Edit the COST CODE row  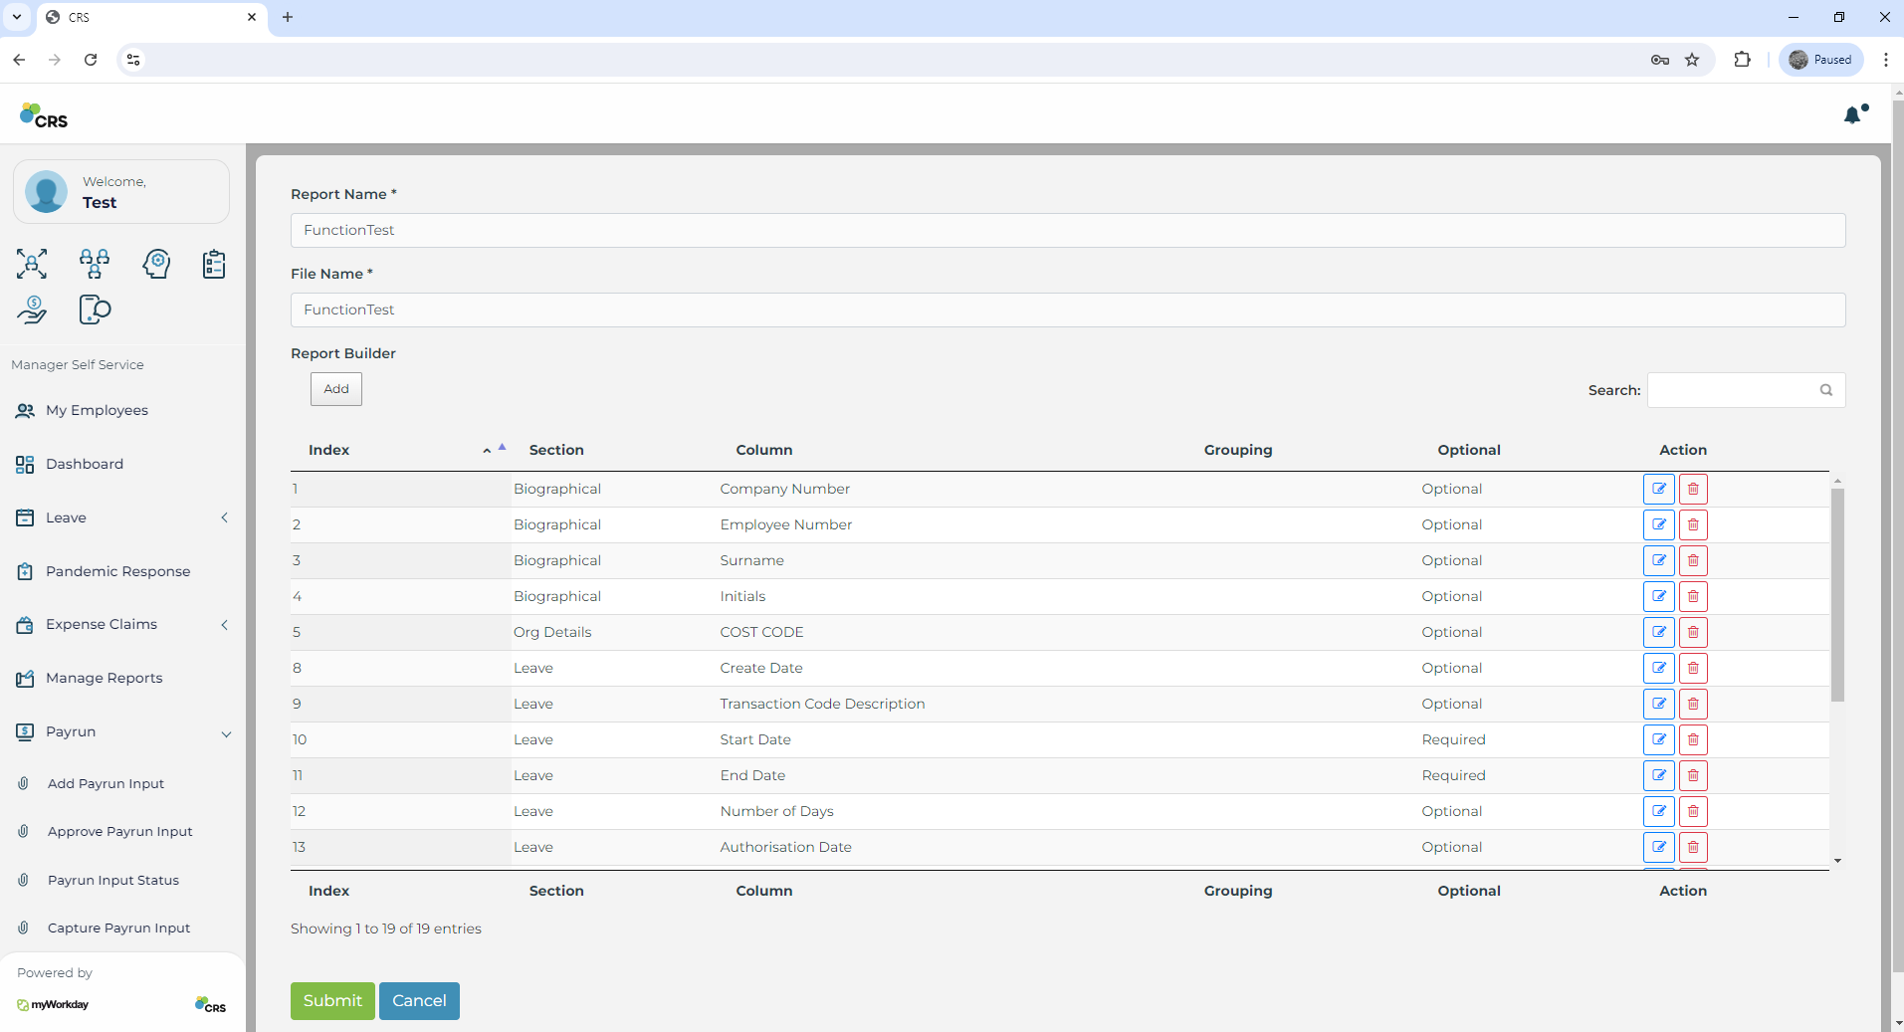coord(1658,632)
